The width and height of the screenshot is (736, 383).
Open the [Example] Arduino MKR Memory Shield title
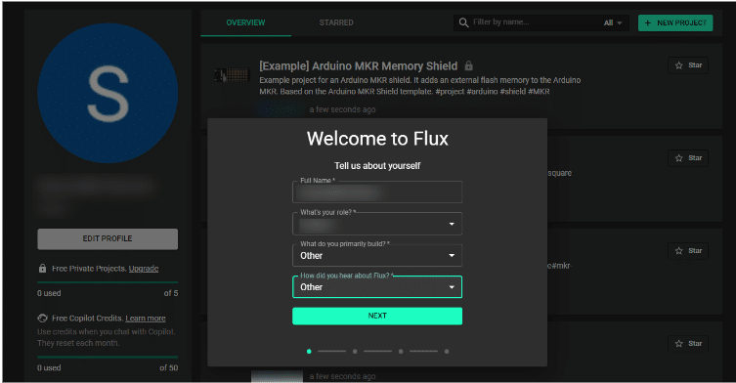point(358,66)
